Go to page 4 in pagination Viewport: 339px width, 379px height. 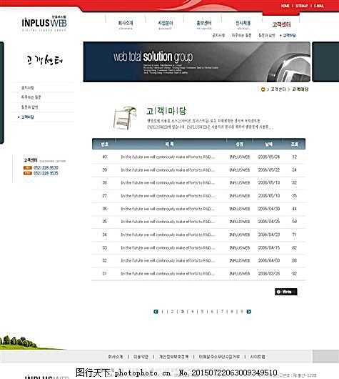tap(192, 312)
